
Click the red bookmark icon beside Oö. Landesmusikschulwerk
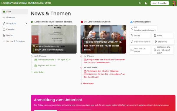pyautogui.click(x=82, y=22)
